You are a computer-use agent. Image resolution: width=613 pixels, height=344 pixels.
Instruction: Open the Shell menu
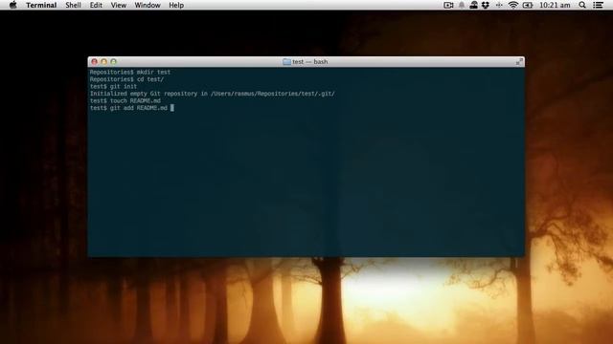coord(73,5)
